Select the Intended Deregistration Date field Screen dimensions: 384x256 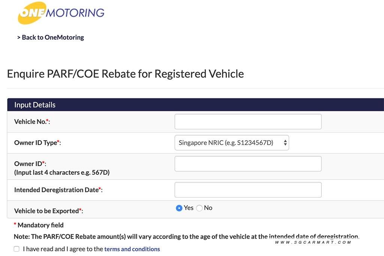tap(247, 190)
